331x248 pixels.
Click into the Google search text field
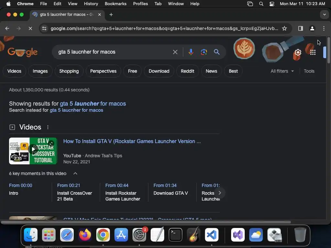(x=114, y=52)
